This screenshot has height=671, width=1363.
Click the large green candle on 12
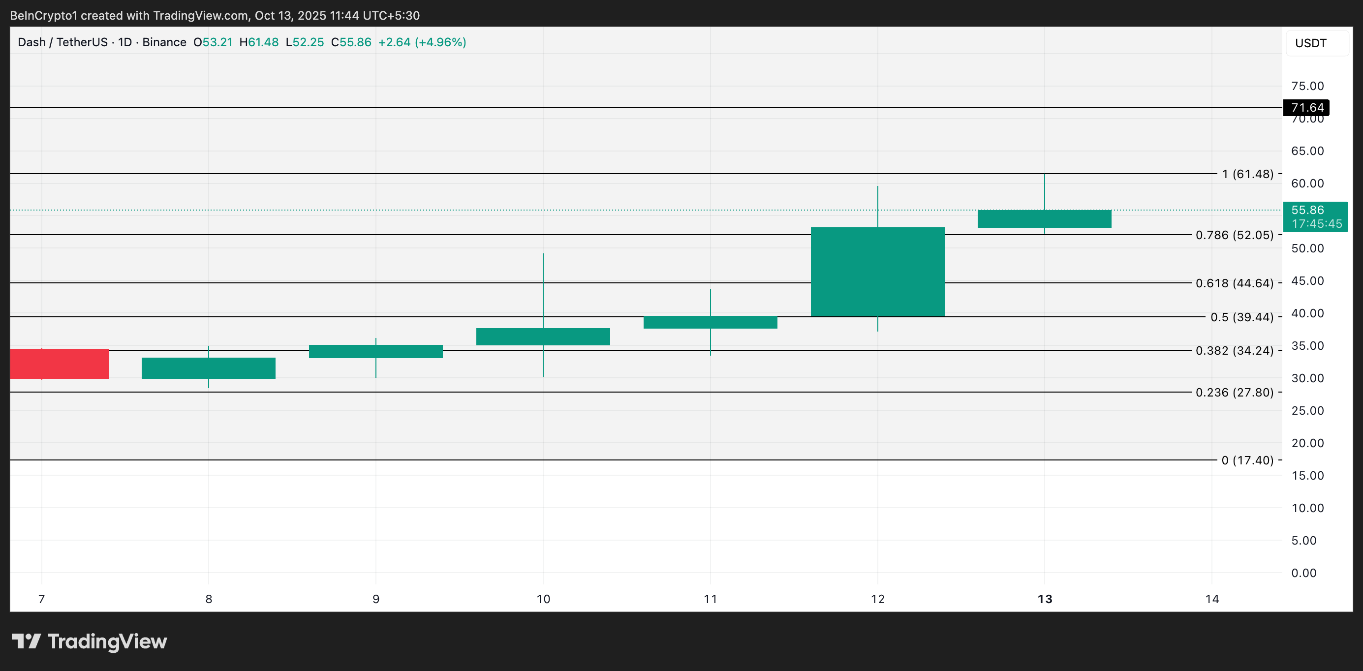point(877,272)
